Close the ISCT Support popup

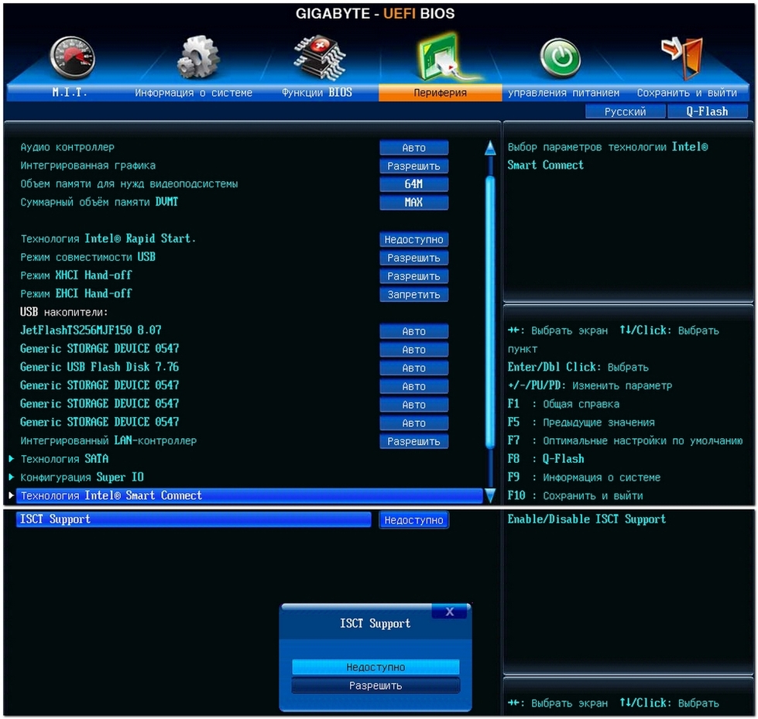tap(448, 611)
